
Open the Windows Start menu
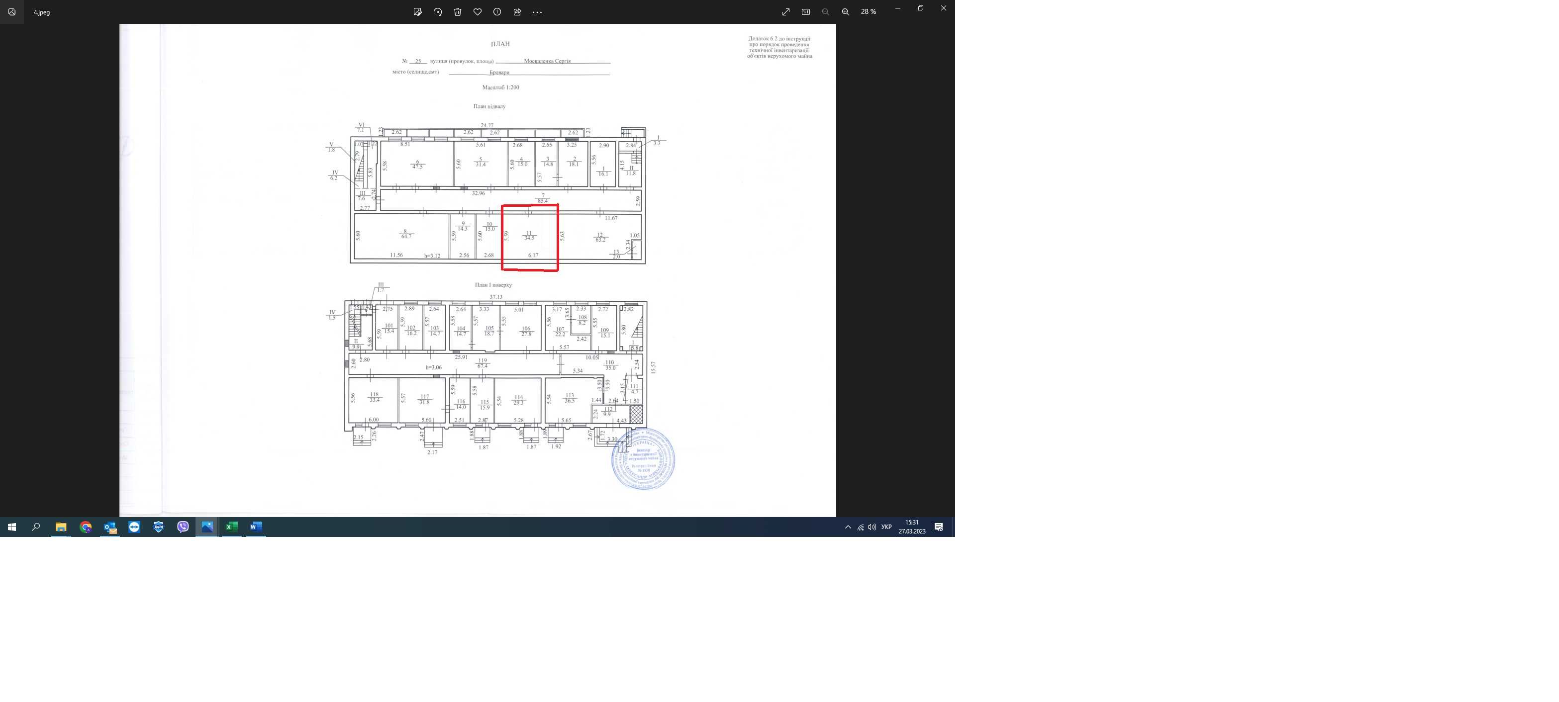pyautogui.click(x=11, y=527)
